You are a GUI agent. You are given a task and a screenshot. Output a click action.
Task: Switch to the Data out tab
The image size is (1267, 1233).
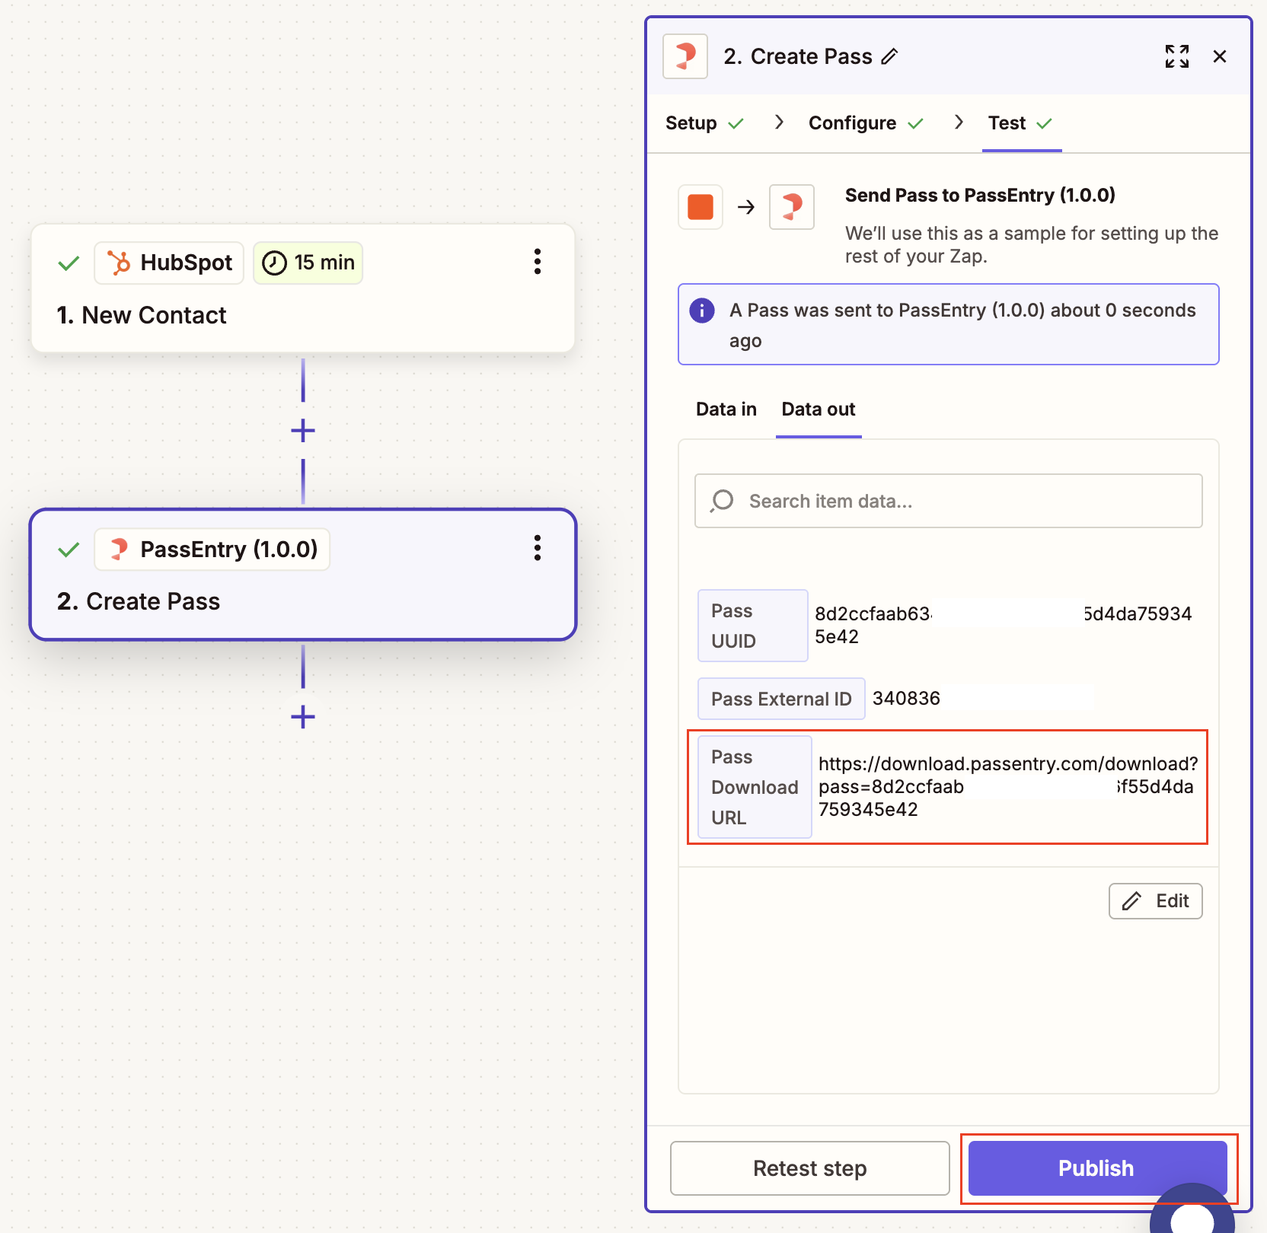pos(819,409)
